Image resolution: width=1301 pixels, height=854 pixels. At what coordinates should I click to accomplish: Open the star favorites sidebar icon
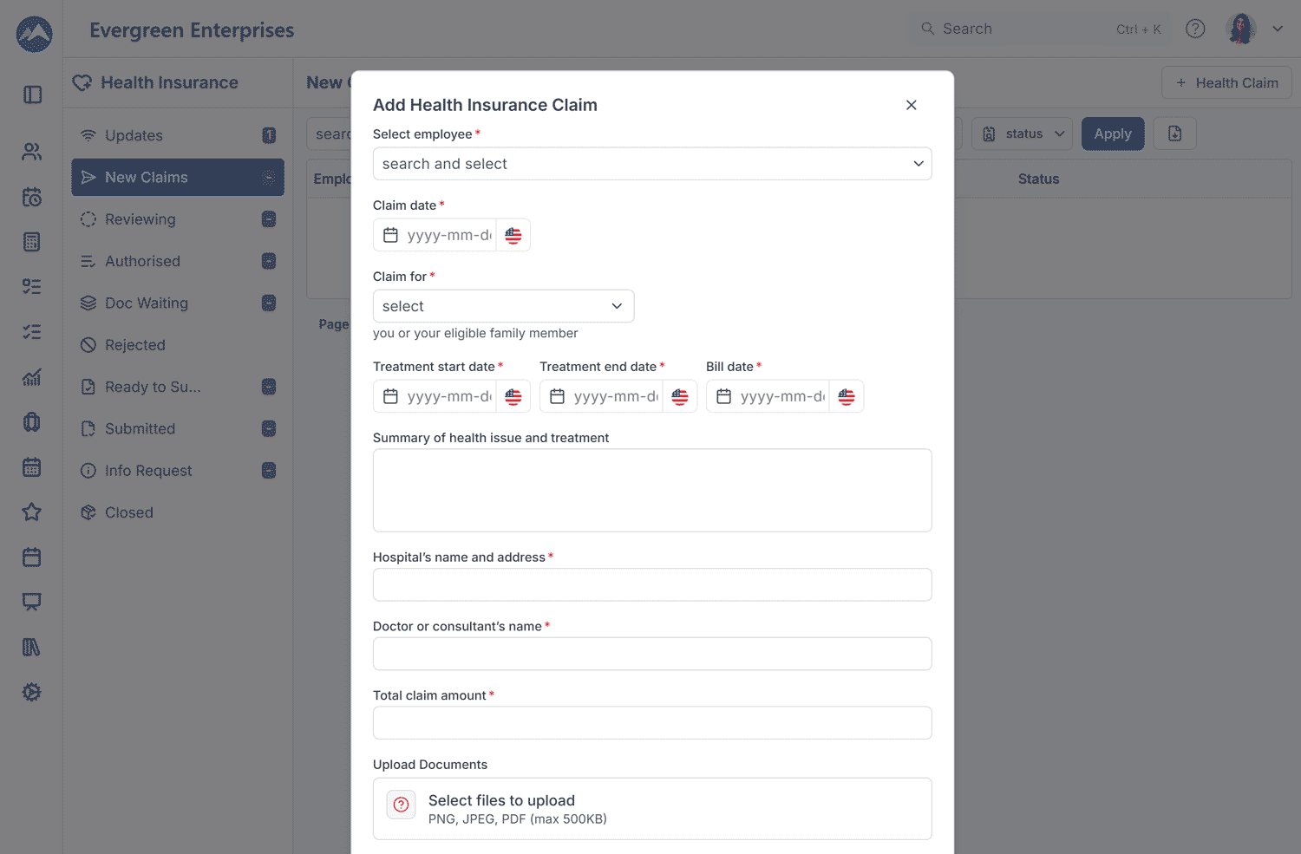[32, 512]
